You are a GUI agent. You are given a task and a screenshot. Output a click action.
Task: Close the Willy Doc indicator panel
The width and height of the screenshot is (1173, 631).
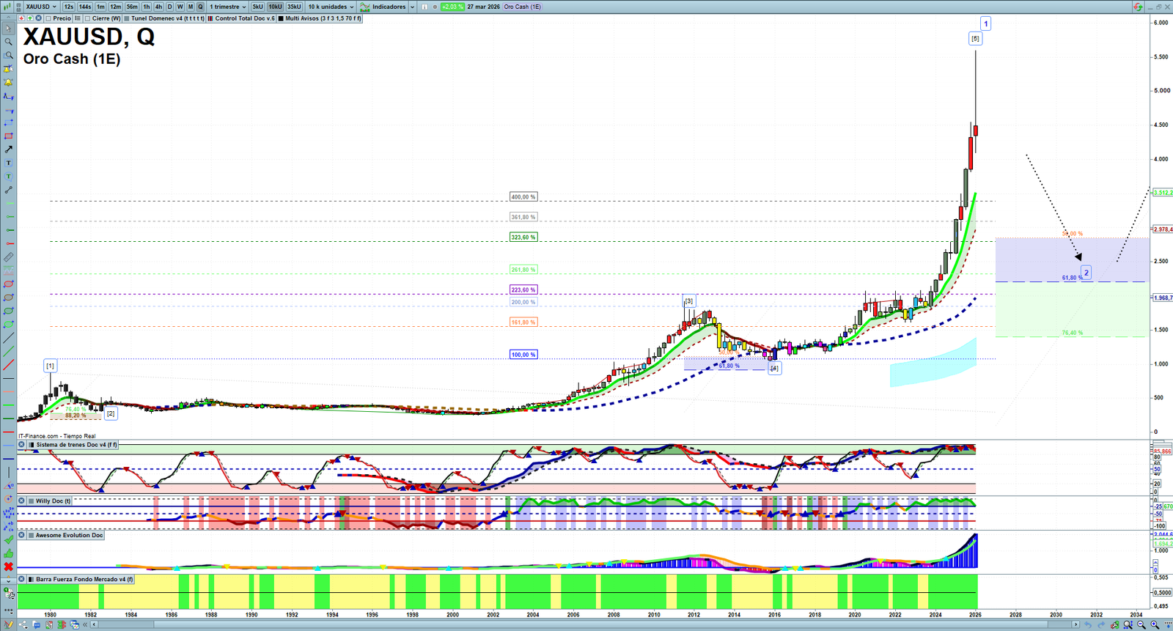tap(22, 501)
